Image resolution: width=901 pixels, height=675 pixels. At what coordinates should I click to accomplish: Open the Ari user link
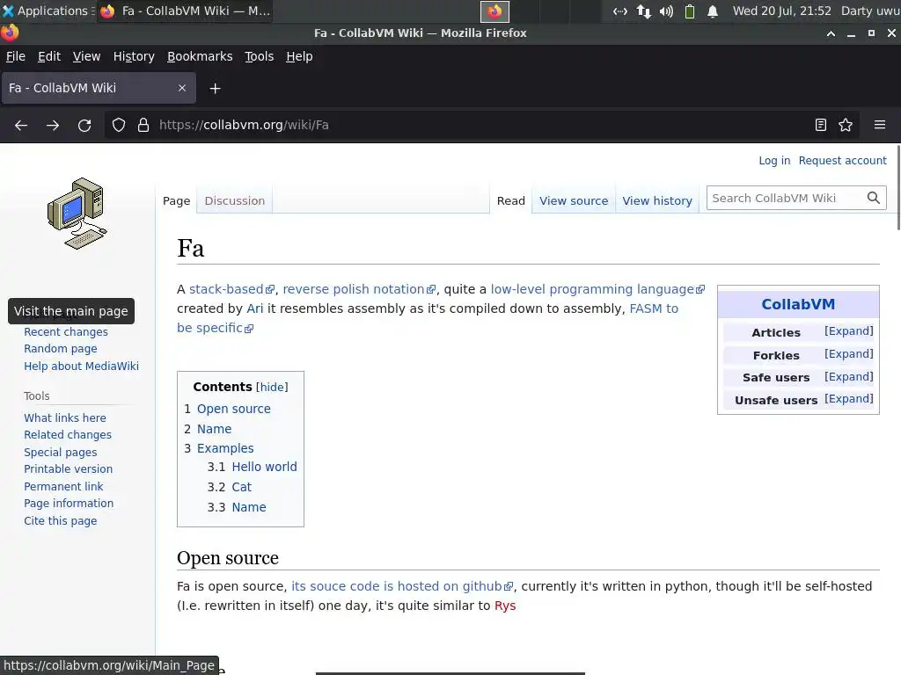[254, 308]
